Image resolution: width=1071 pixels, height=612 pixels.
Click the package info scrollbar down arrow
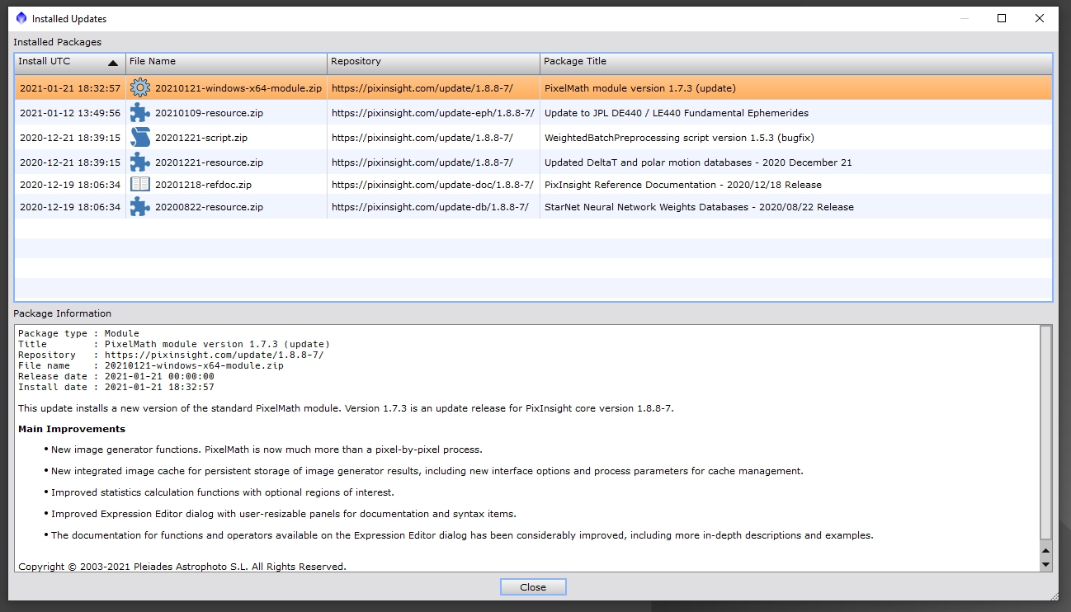coord(1045,565)
